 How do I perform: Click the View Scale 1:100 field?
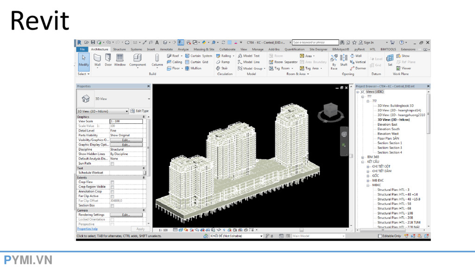coord(126,121)
